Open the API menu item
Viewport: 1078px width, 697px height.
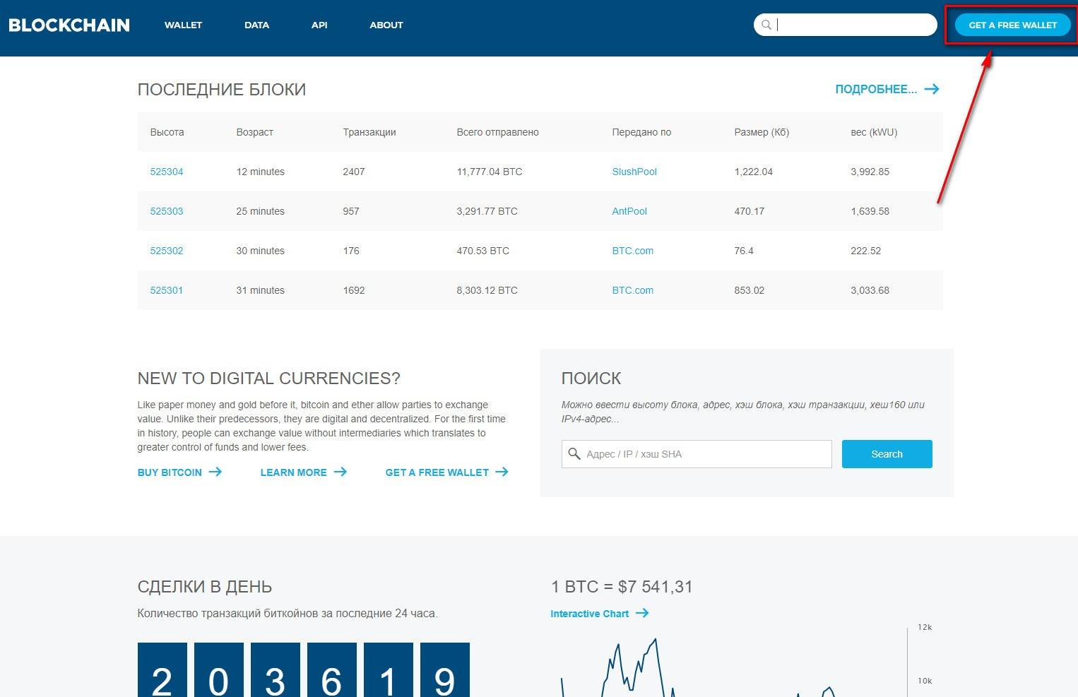(319, 25)
